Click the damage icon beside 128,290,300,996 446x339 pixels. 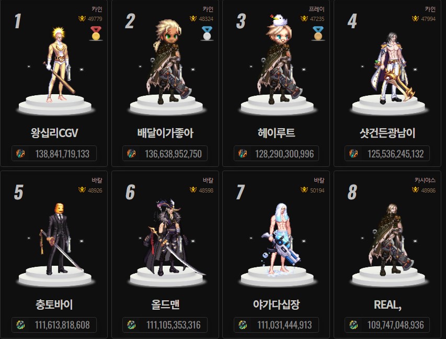click(x=243, y=154)
